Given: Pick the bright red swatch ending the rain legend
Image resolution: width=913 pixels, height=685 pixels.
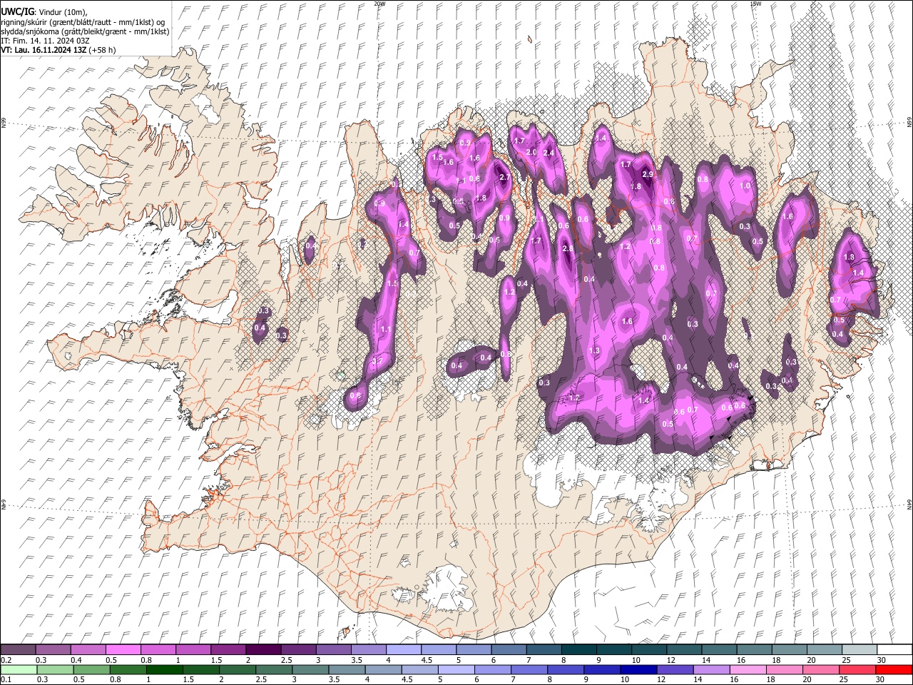Looking at the screenshot, I should point(894,669).
